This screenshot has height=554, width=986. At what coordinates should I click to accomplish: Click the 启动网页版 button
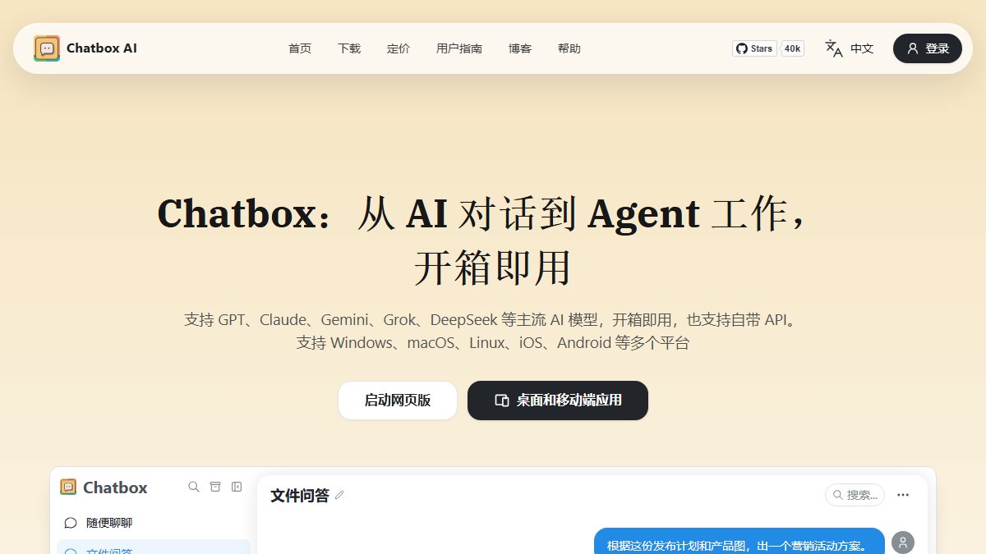pos(398,401)
